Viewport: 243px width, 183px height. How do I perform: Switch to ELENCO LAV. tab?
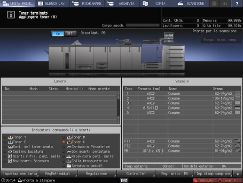pyautogui.click(x=52, y=3)
